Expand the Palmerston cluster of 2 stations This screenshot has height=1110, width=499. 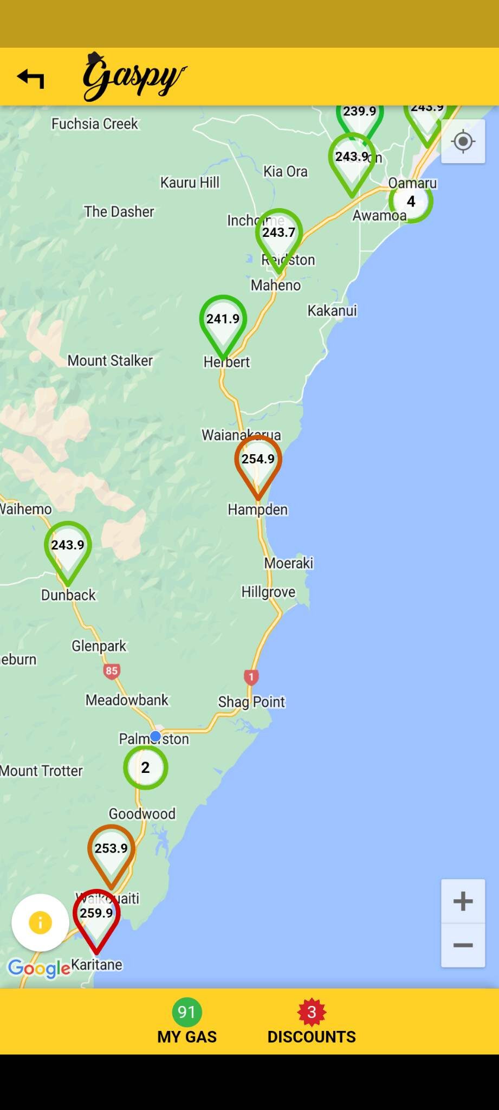[x=145, y=767]
